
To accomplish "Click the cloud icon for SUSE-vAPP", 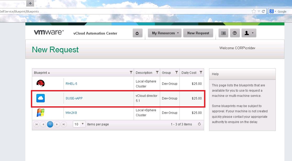I will coord(40,98).
